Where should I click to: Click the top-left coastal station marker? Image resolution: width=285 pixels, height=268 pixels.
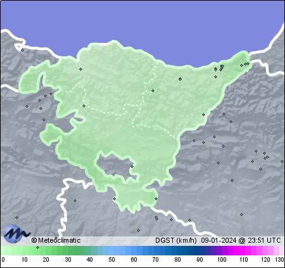point(23,50)
